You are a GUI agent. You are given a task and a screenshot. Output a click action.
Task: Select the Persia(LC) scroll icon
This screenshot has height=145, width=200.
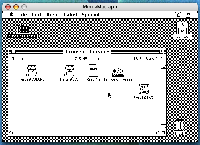[x=69, y=71]
